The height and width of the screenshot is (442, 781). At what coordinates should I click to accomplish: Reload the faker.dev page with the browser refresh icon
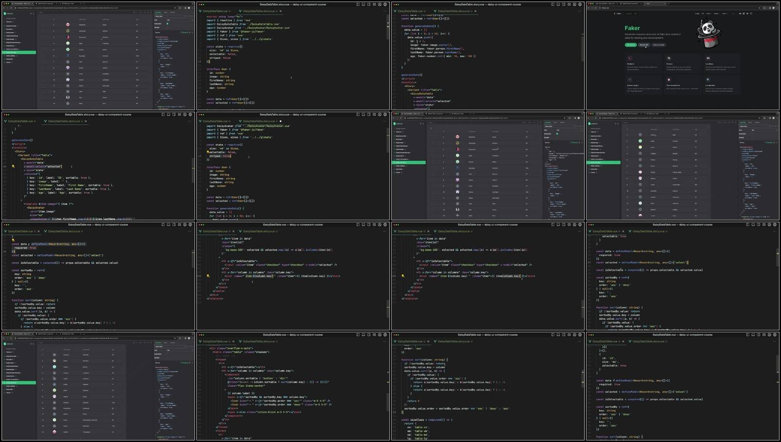(x=596, y=8)
